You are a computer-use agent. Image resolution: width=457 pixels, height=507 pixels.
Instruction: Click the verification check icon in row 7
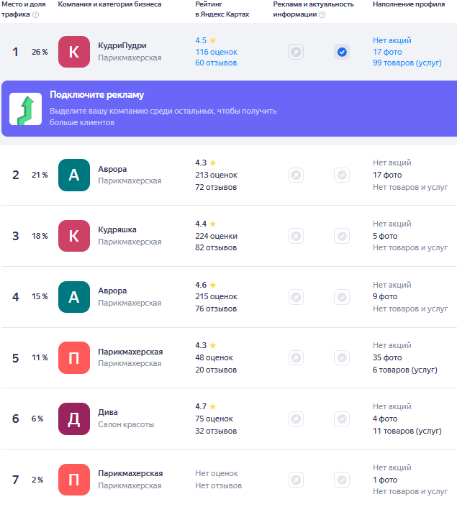(342, 480)
